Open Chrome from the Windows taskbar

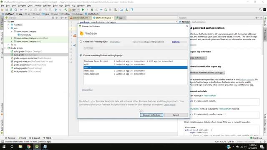[x=29, y=147]
